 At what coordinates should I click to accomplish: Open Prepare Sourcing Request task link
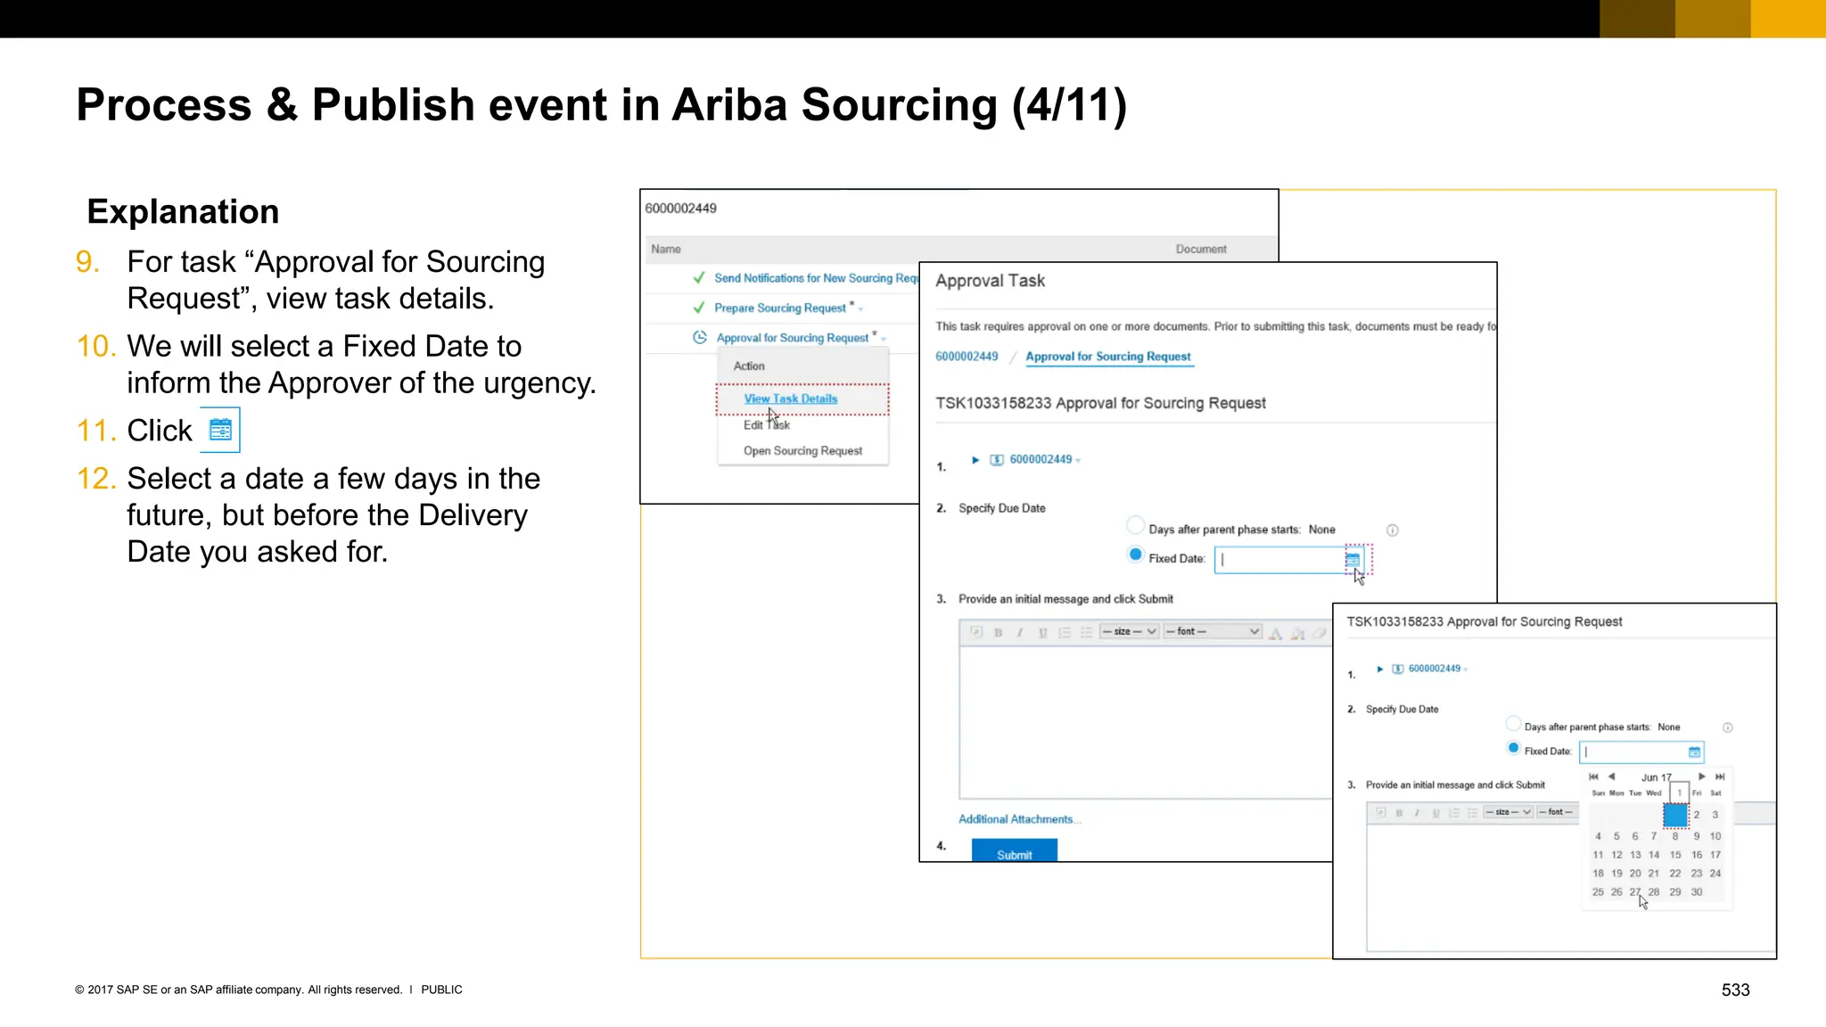click(x=780, y=308)
